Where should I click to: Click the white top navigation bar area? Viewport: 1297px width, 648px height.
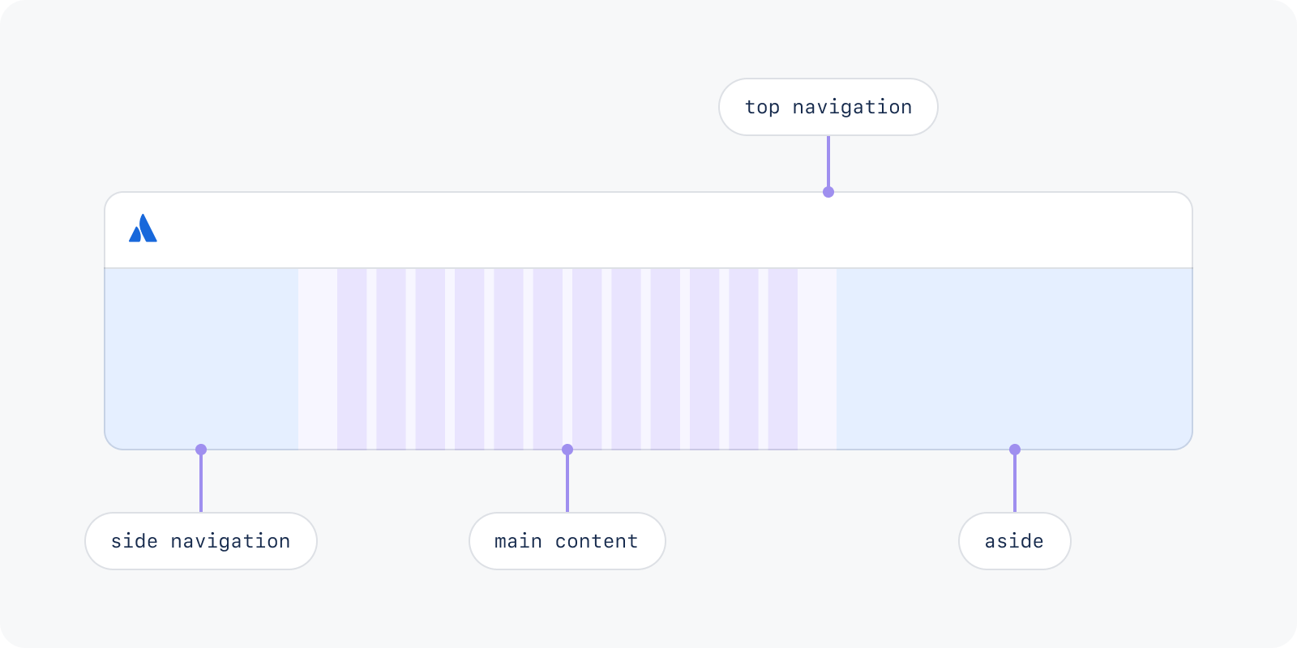(648, 230)
